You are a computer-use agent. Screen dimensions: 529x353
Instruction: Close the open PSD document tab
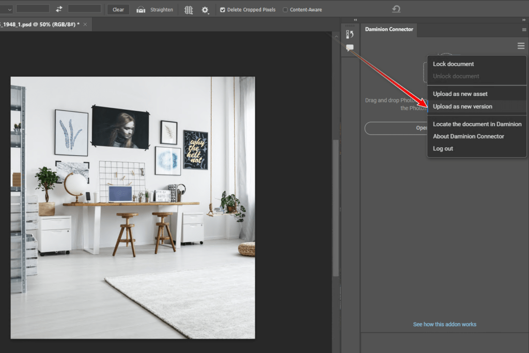[x=85, y=25]
